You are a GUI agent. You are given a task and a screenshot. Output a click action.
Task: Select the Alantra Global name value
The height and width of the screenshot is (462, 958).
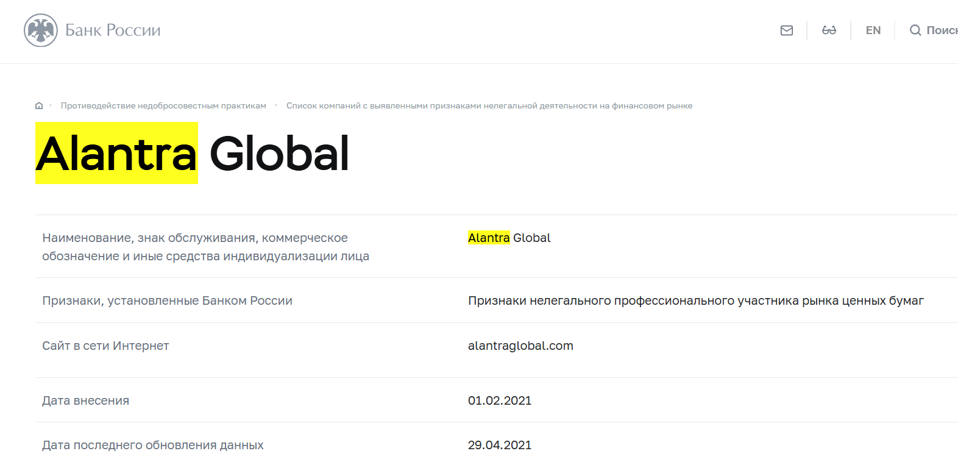(x=509, y=238)
